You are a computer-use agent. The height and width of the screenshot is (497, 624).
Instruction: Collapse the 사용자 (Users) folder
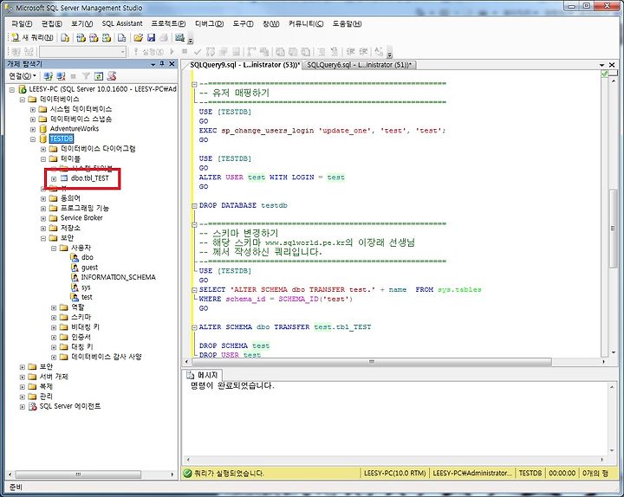tap(54, 248)
